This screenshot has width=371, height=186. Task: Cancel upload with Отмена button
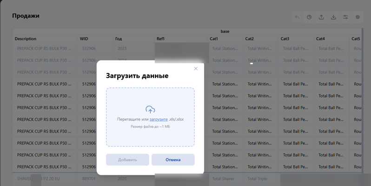tap(173, 160)
